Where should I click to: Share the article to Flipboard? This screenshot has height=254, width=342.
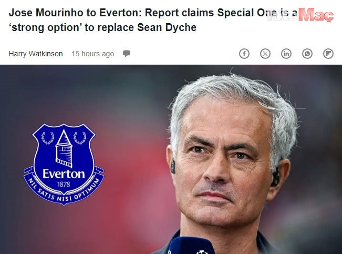coord(328,54)
